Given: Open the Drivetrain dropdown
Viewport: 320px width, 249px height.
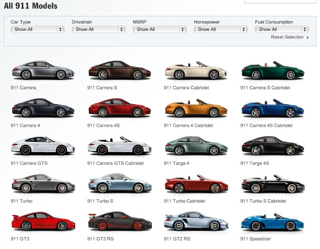Looking at the screenshot, I should coord(98,29).
